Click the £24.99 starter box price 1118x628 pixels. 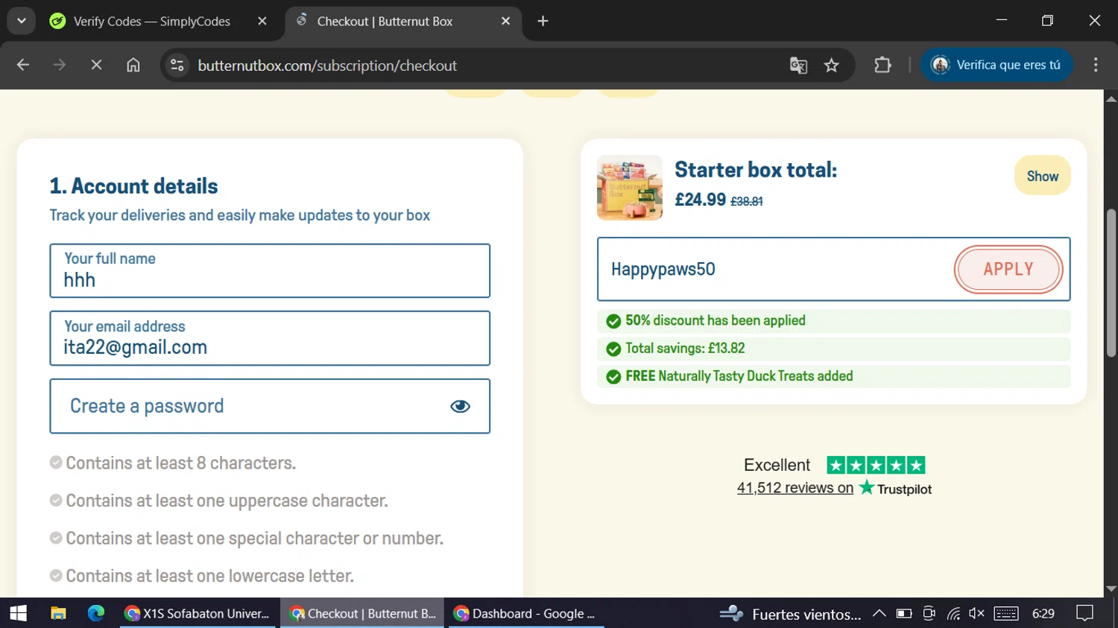click(700, 200)
